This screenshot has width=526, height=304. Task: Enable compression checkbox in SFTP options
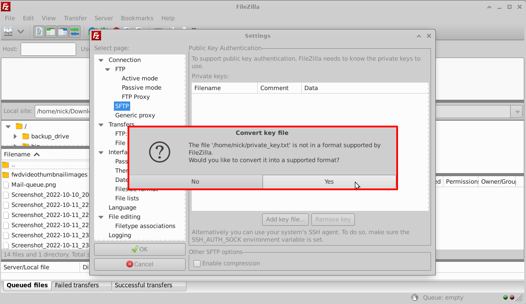pyautogui.click(x=197, y=264)
